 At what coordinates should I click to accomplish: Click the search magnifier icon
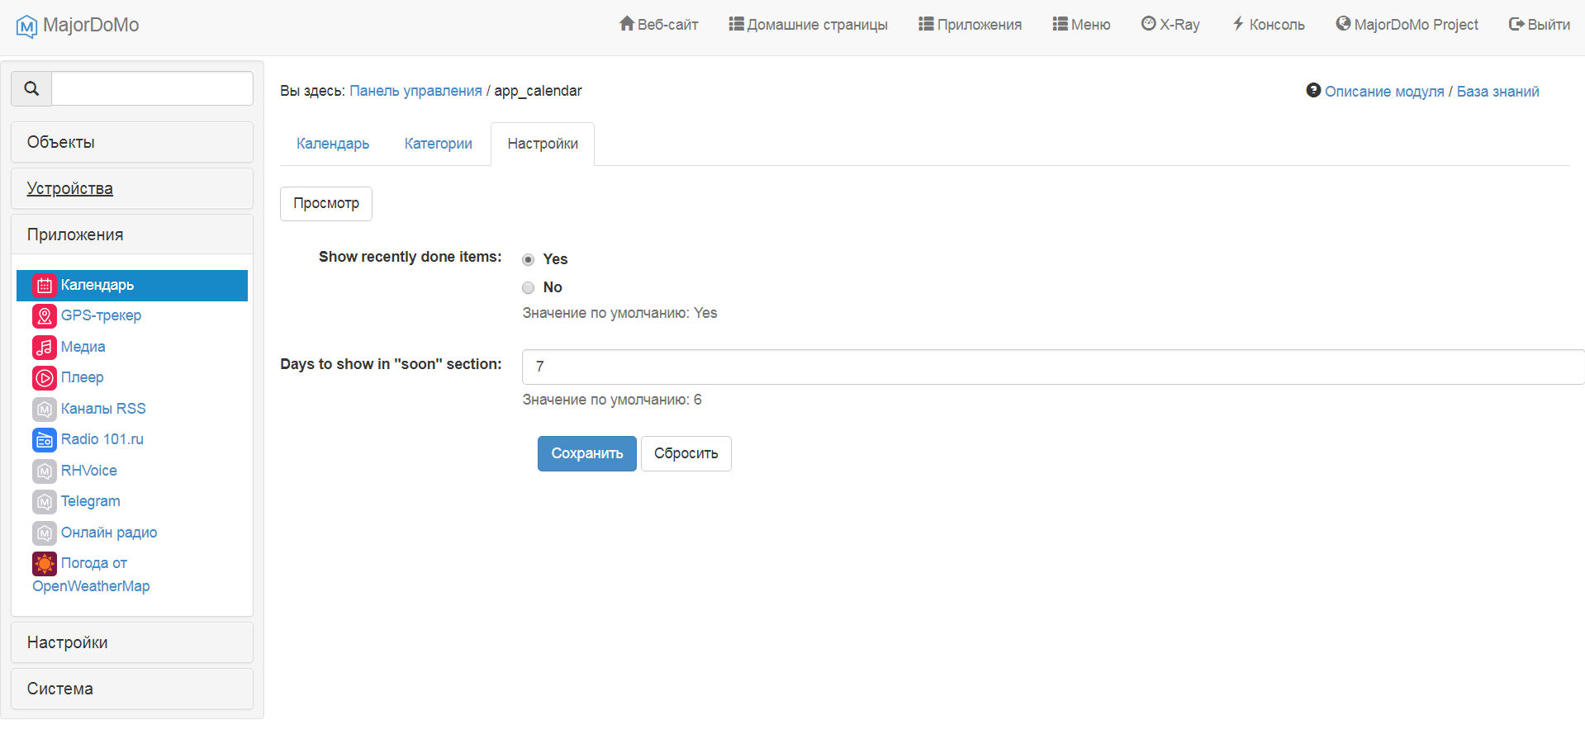[x=31, y=88]
